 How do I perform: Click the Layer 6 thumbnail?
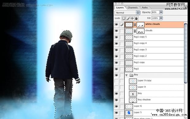pos(129,106)
